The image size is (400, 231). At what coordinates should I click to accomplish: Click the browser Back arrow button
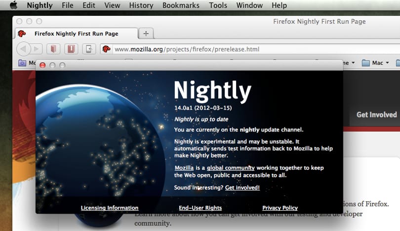24,49
